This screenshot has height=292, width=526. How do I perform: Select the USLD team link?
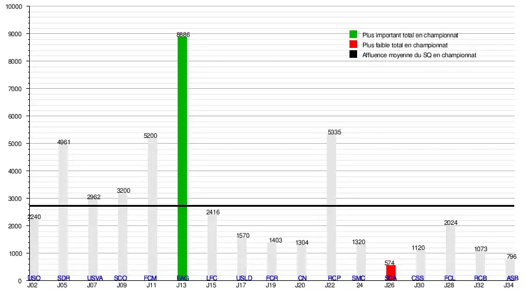244,278
